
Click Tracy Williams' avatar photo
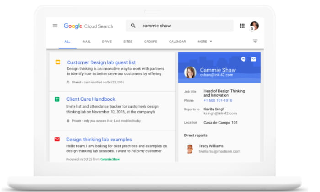point(190,149)
